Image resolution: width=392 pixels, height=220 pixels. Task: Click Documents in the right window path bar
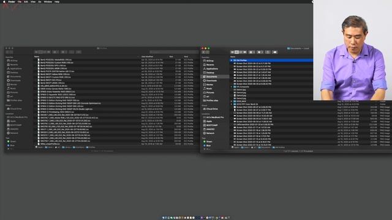pyautogui.click(x=264, y=148)
